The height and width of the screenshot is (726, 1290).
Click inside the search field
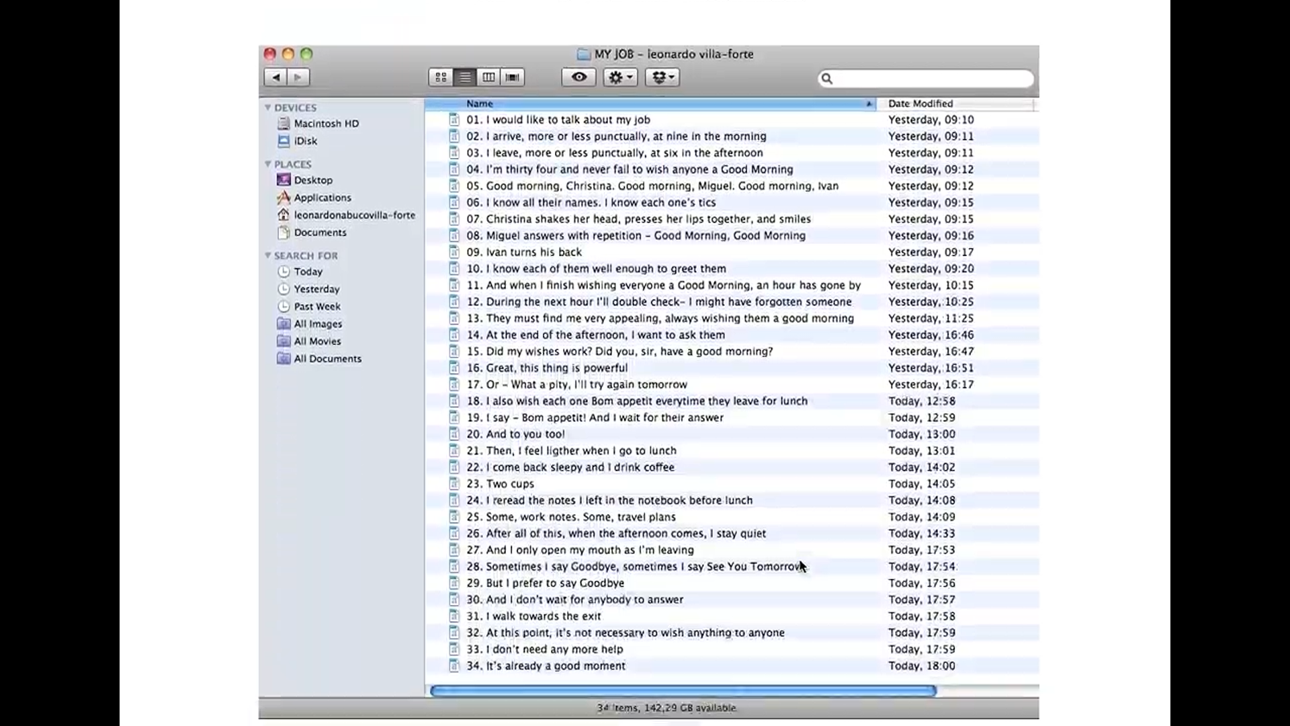pos(931,79)
